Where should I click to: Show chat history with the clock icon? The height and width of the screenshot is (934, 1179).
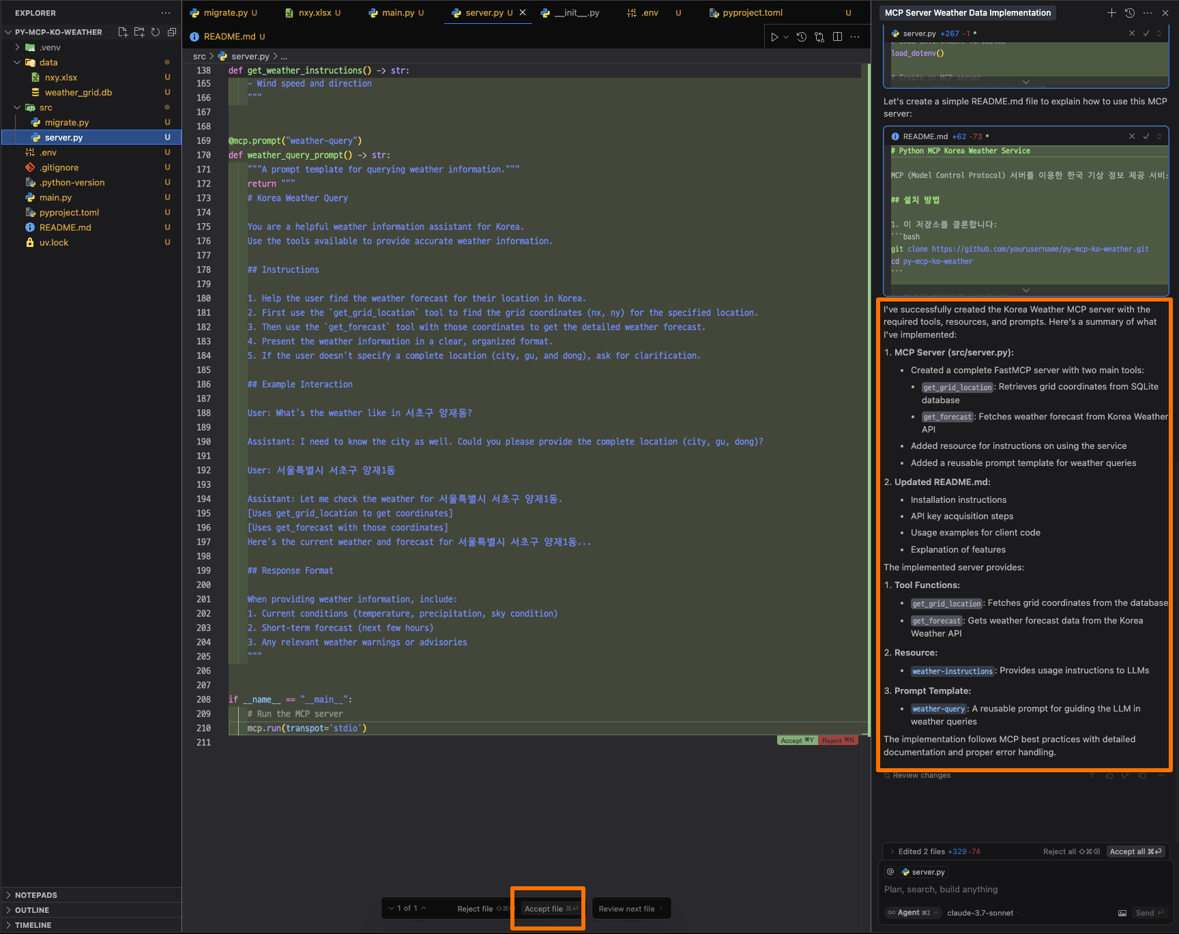coord(1130,13)
